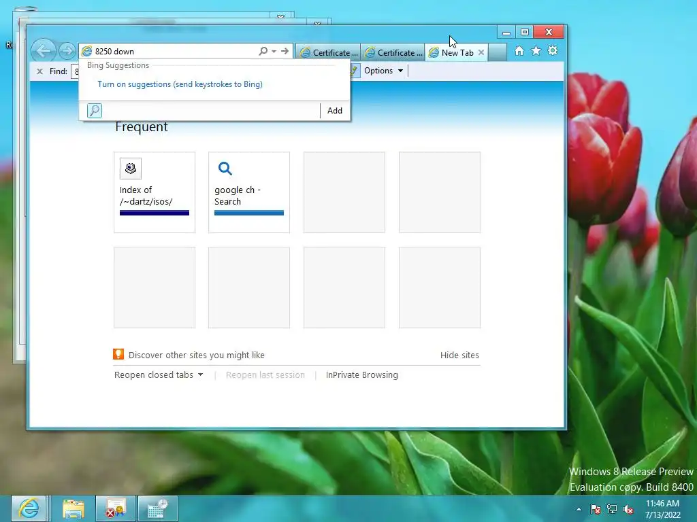The image size is (697, 522).
Task: Open the Find bar Options dropdown
Action: click(384, 71)
